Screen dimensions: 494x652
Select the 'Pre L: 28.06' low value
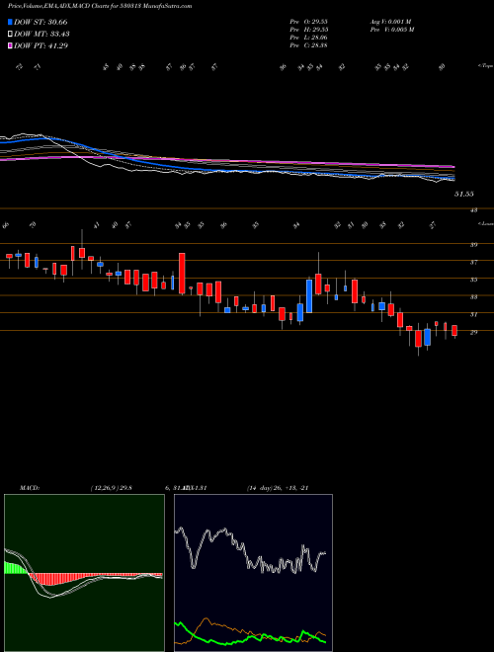point(308,38)
